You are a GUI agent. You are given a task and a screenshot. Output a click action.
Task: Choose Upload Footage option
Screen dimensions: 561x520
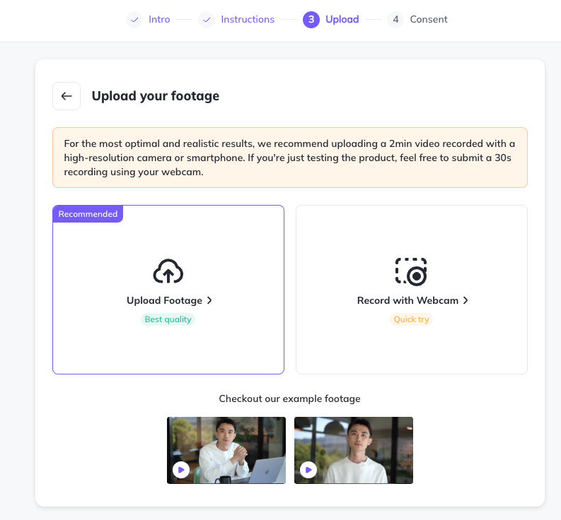coord(164,300)
